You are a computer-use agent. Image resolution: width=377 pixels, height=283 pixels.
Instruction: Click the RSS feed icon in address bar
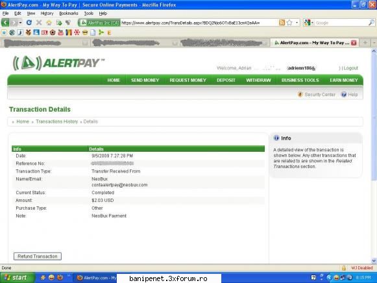[x=282, y=23]
